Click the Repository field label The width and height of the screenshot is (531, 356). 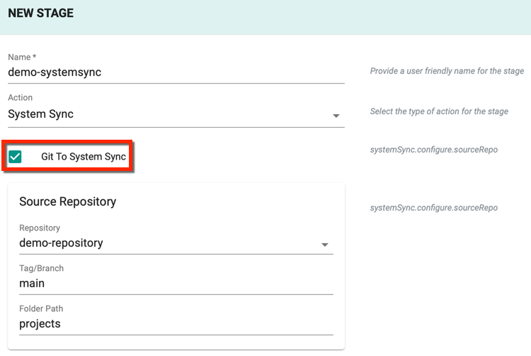(40, 228)
